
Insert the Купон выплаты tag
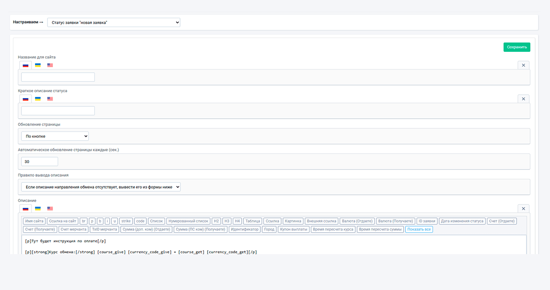click(x=294, y=229)
